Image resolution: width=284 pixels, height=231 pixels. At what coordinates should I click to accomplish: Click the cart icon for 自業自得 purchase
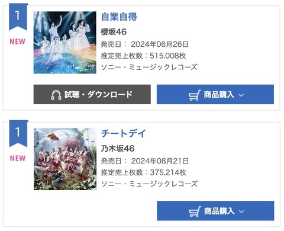195,95
